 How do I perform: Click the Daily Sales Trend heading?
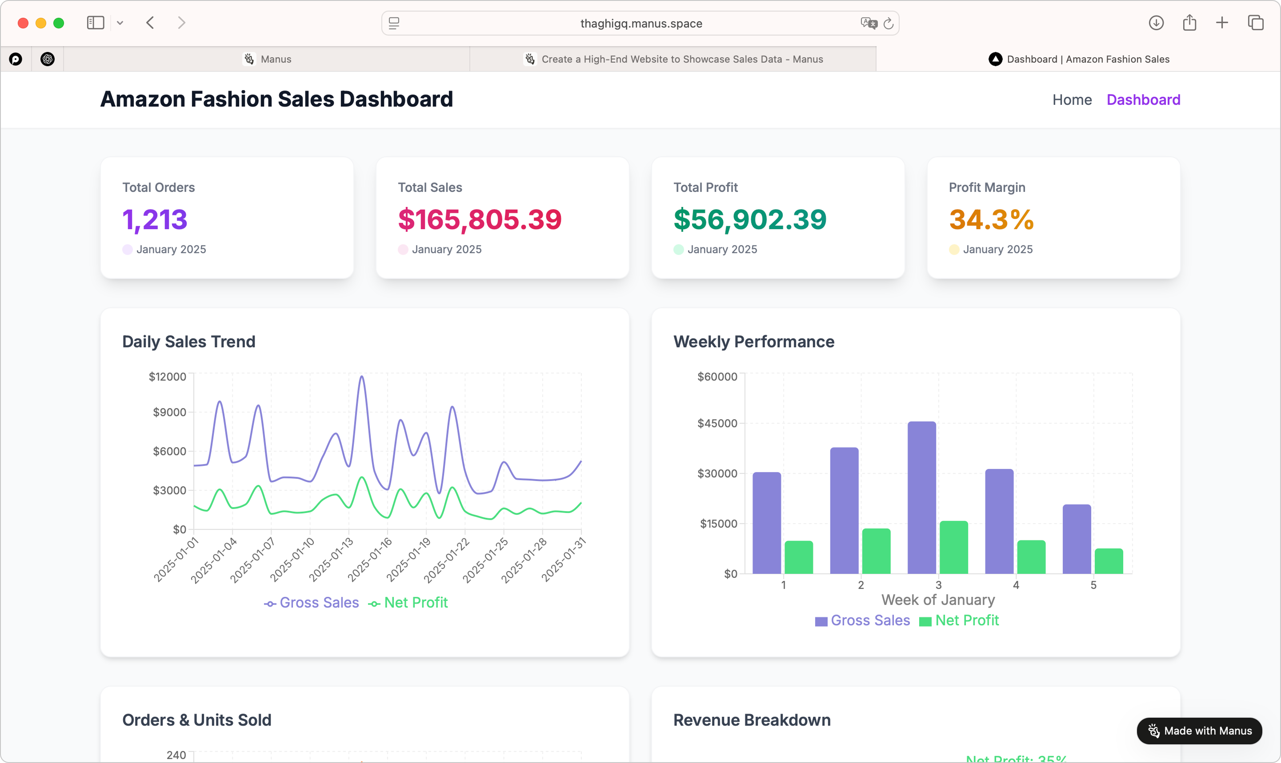[x=189, y=342]
